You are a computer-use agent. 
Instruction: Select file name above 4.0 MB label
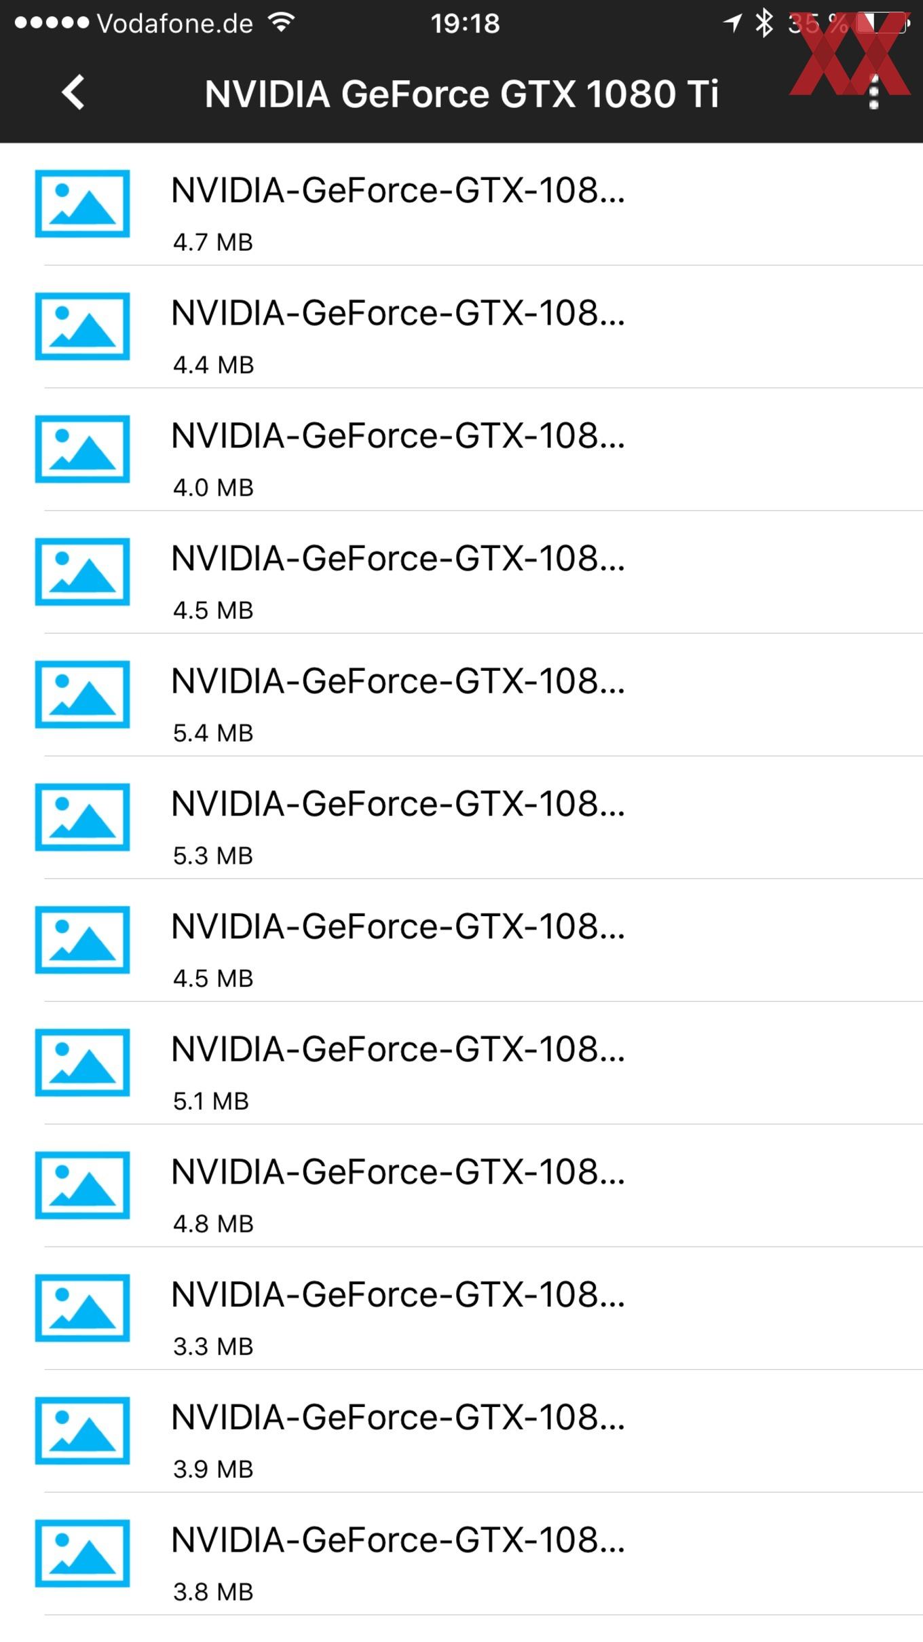point(398,436)
